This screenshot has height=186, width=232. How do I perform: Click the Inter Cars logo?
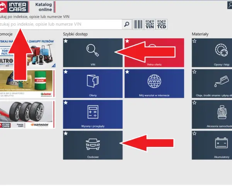pos(14,7)
